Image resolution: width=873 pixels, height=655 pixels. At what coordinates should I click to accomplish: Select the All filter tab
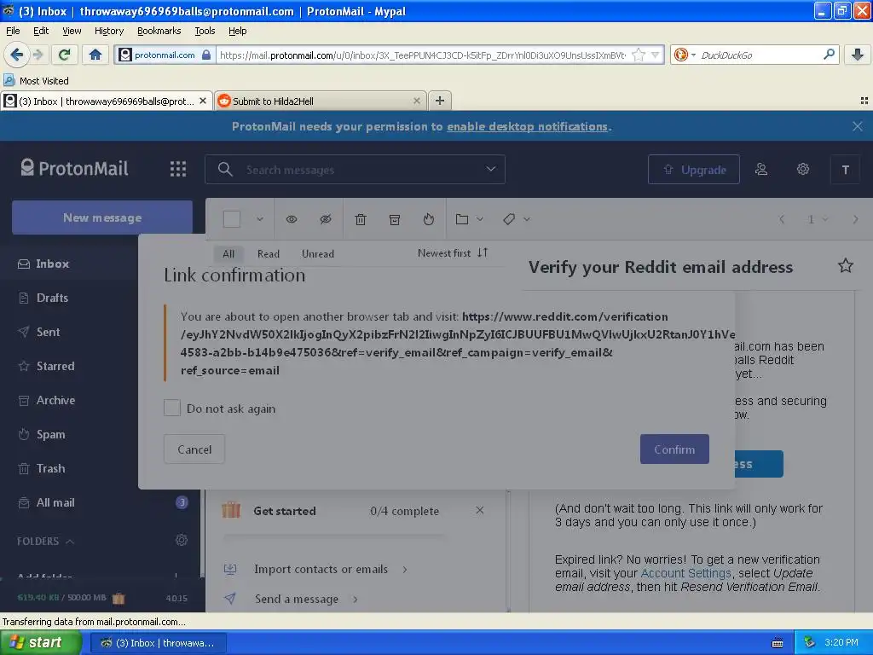(x=228, y=253)
